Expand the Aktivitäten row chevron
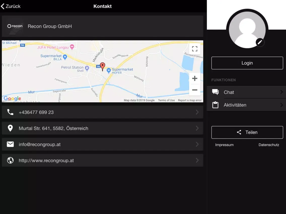 (x=282, y=105)
